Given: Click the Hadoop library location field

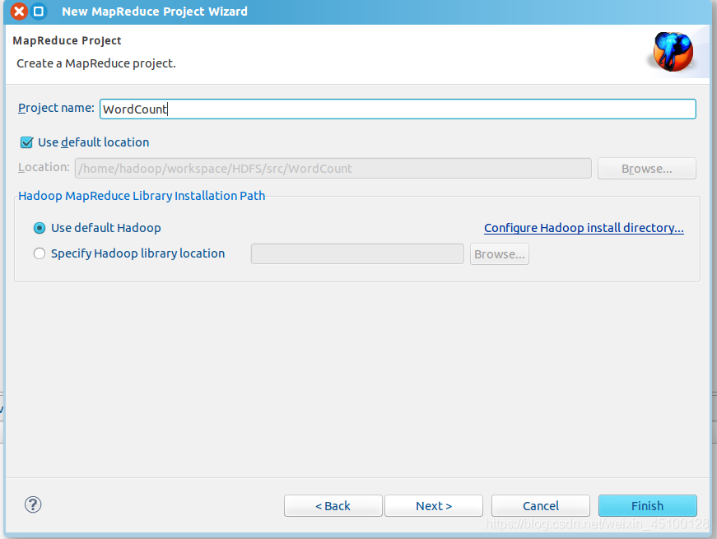Looking at the screenshot, I should tap(357, 253).
